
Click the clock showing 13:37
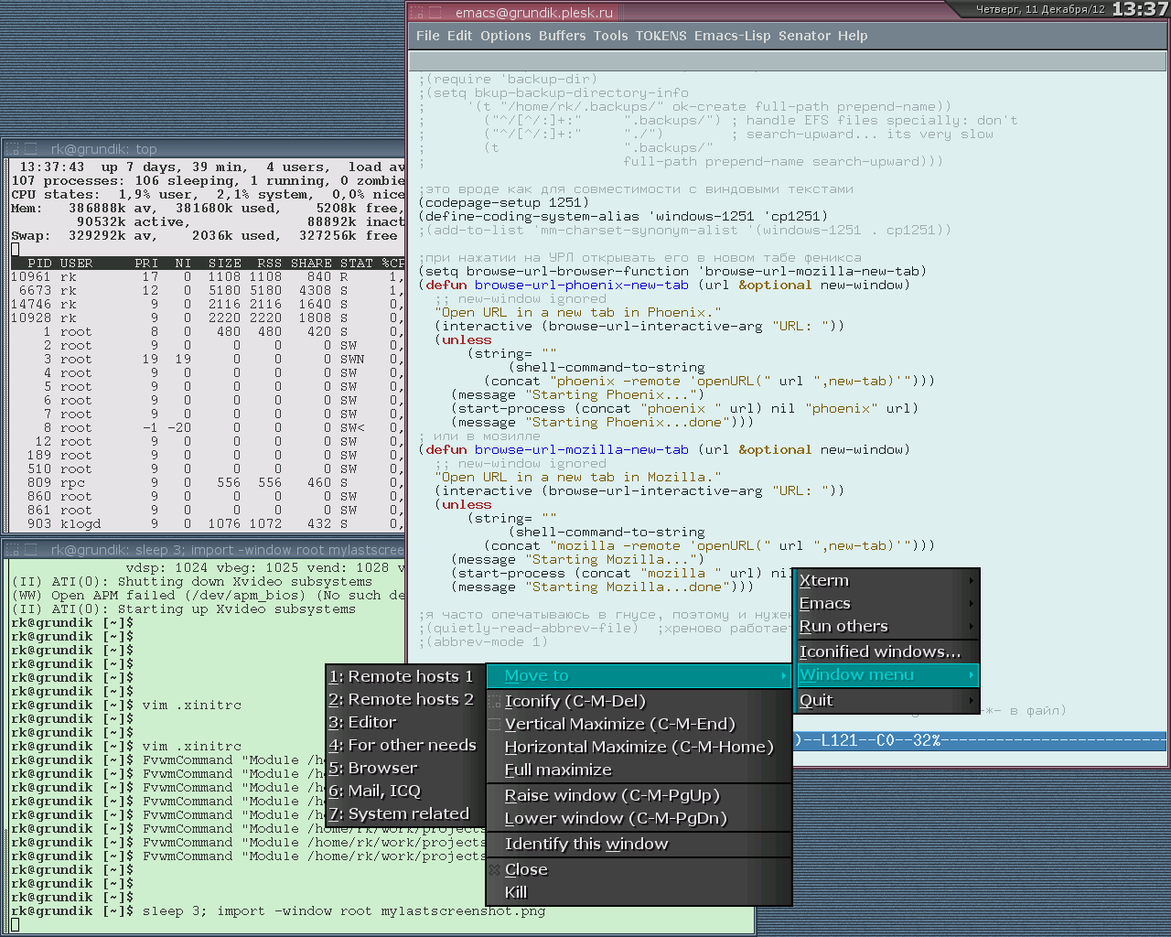pos(1139,9)
